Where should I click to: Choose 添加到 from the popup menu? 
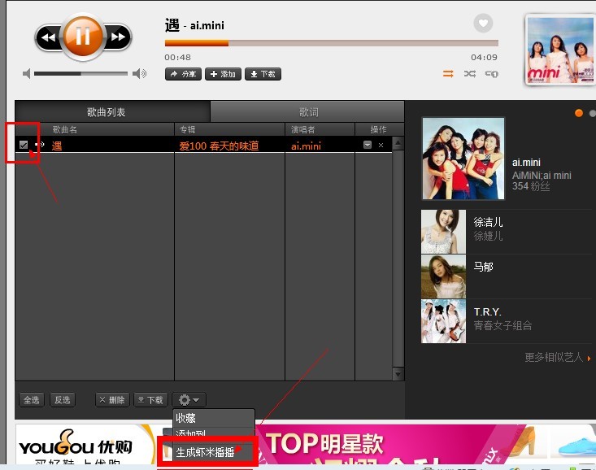tap(214, 433)
